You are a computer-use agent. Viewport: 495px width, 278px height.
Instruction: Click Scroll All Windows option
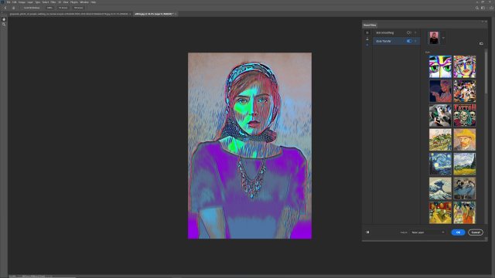[32, 8]
